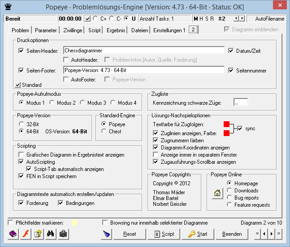Toggle the AutoScripting checkbox
Screen dimensions: 290x247
coord(21,162)
